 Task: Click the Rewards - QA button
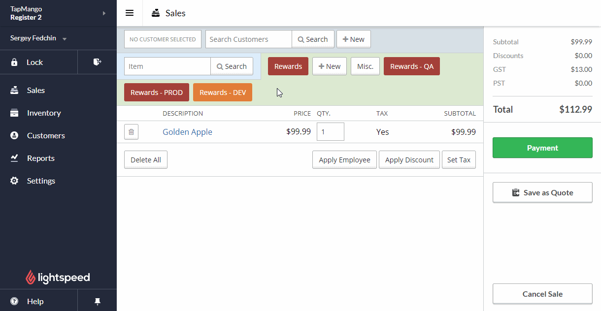411,66
